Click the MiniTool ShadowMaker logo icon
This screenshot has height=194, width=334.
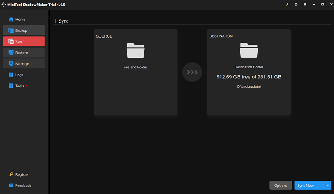(x=4, y=5)
